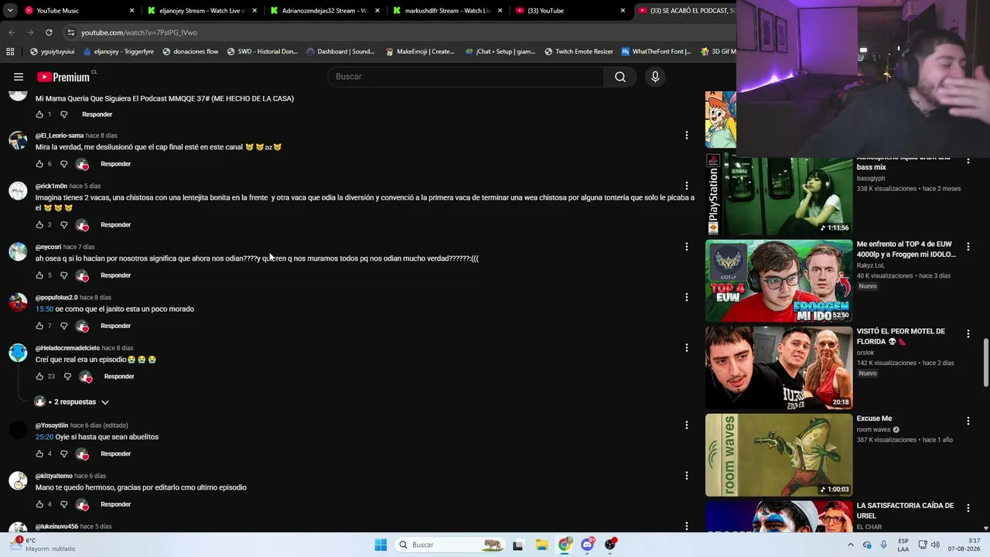Open options menu for @nycosri comment
990x557 pixels.
(x=686, y=247)
